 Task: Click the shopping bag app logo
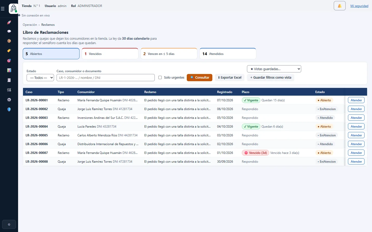pos(13,9)
